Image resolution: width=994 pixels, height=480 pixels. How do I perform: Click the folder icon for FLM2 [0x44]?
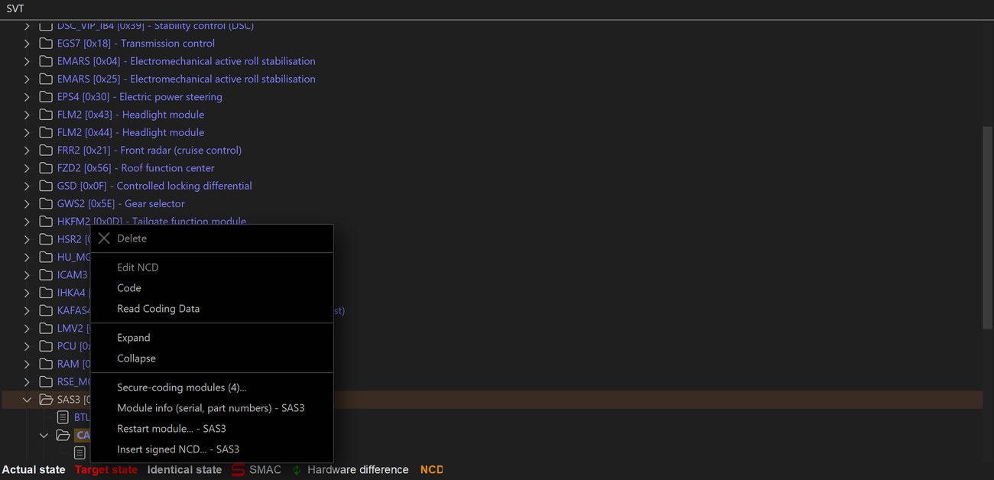coord(46,132)
